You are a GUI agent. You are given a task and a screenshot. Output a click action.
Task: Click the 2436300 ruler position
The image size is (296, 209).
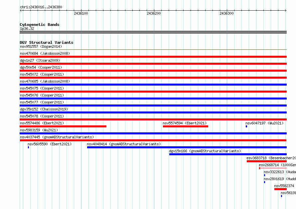226,13
